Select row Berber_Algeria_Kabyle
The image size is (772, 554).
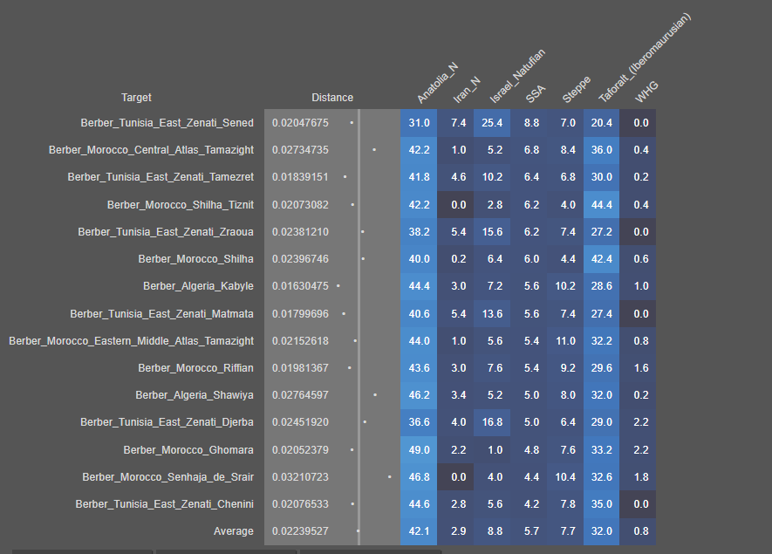199,286
